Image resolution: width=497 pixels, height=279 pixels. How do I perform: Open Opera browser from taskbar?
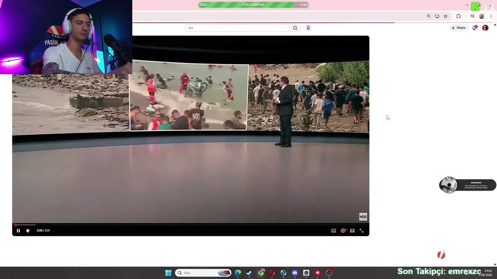[272, 273]
